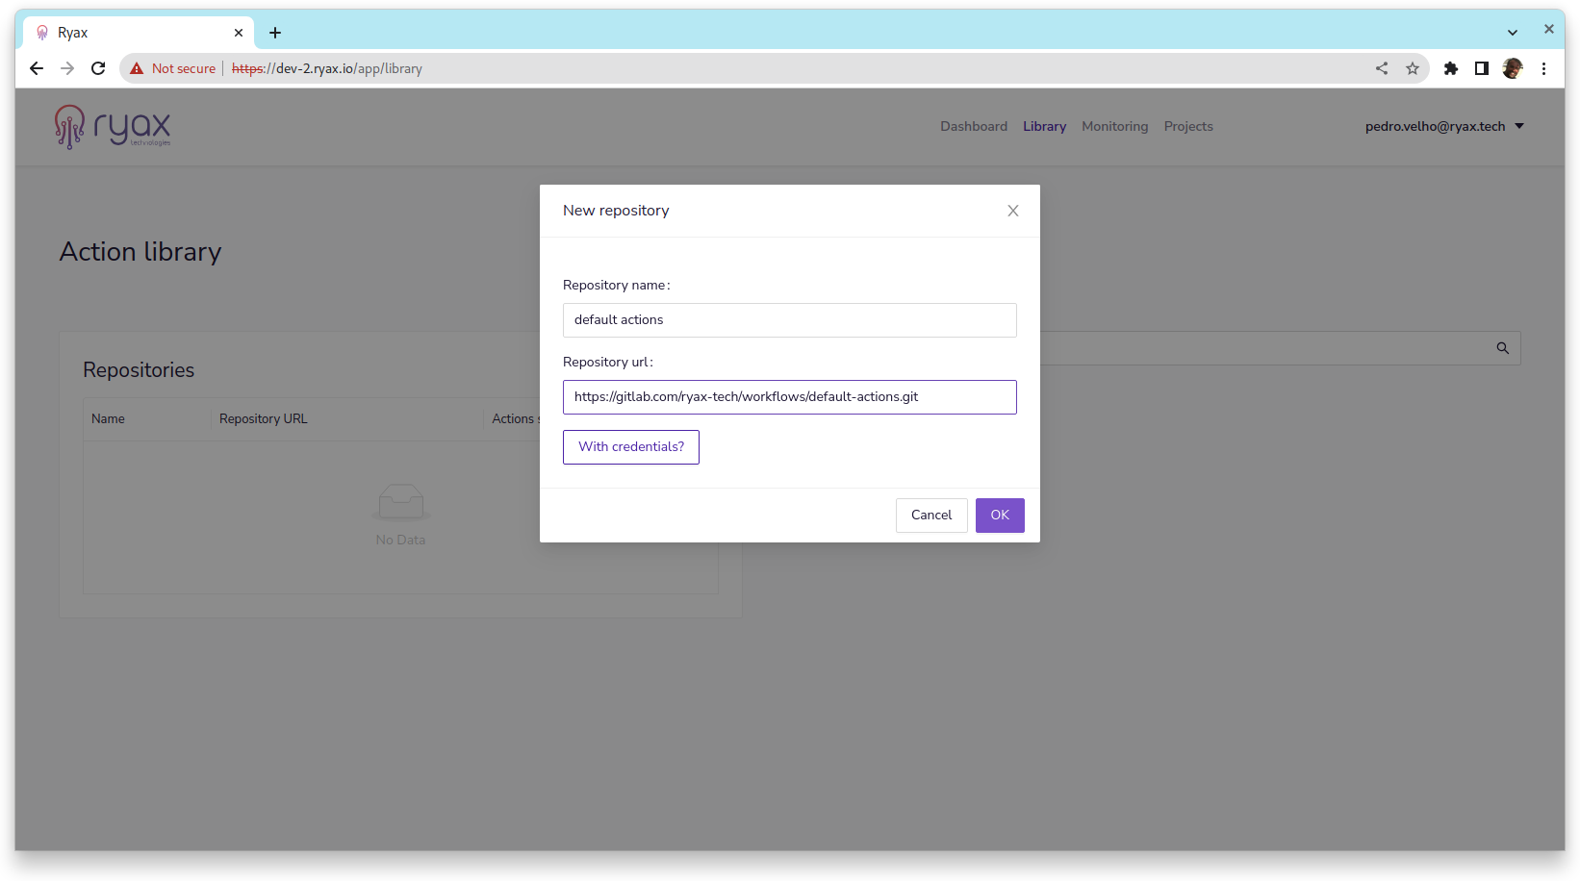The width and height of the screenshot is (1580, 881).
Task: Click the Not secure warning indicator
Action: tap(172, 68)
